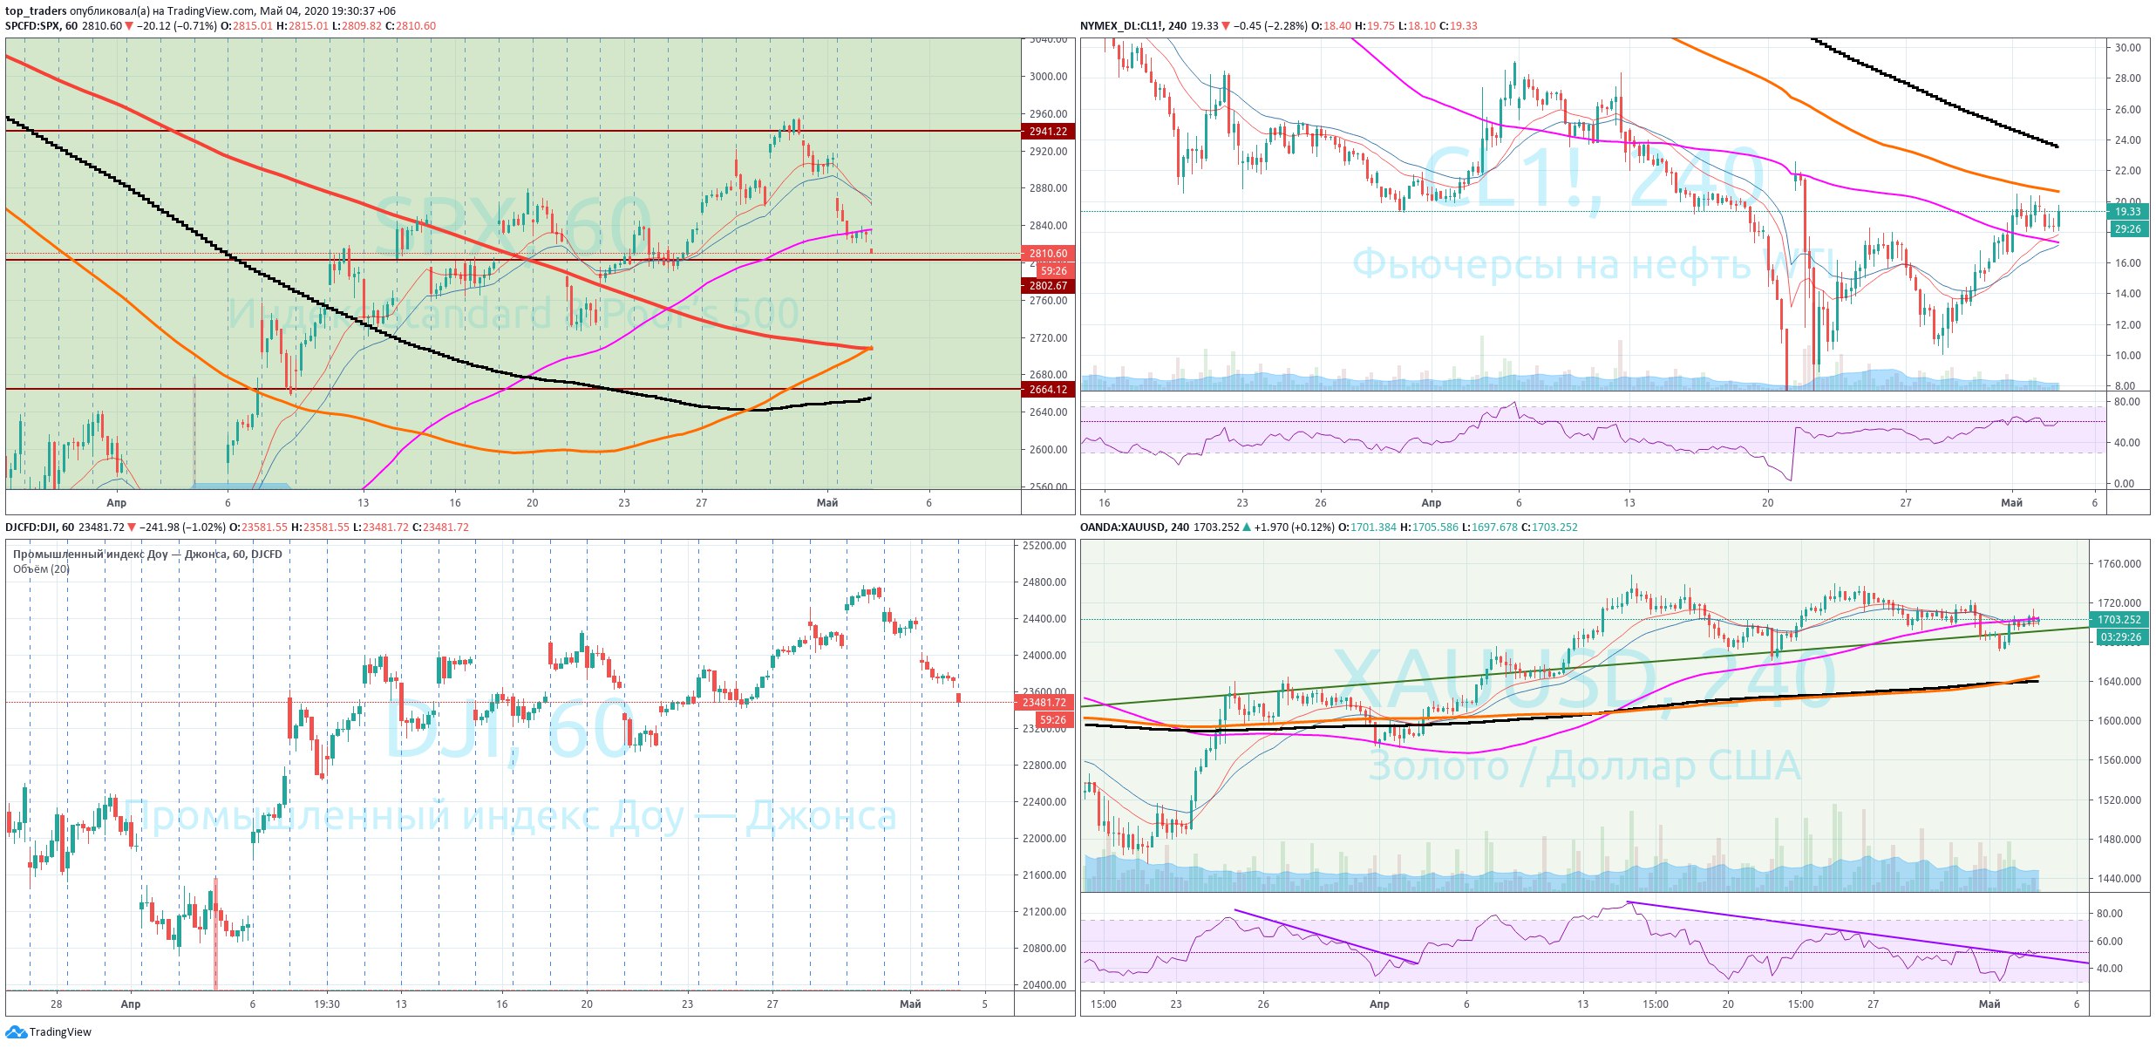Screen dimensions: 2156x1048
Task: Click L:1697.678 low value in XAUUSD header
Action: pos(1490,527)
